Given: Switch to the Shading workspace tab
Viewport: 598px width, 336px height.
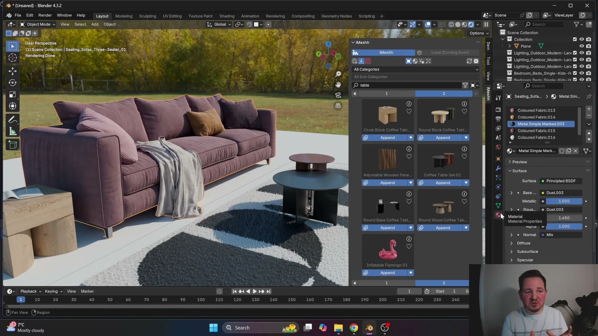Looking at the screenshot, I should coord(227,16).
